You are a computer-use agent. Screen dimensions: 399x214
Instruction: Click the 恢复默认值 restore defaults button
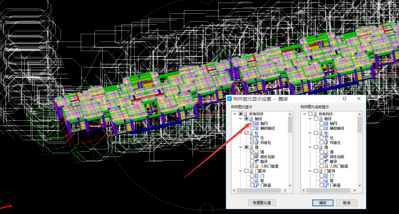click(262, 203)
